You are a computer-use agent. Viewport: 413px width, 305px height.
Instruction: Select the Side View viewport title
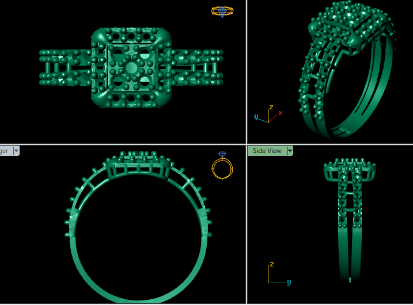[x=267, y=151]
